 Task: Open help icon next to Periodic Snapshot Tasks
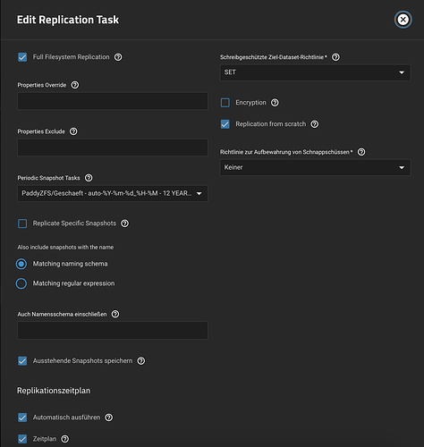point(89,178)
